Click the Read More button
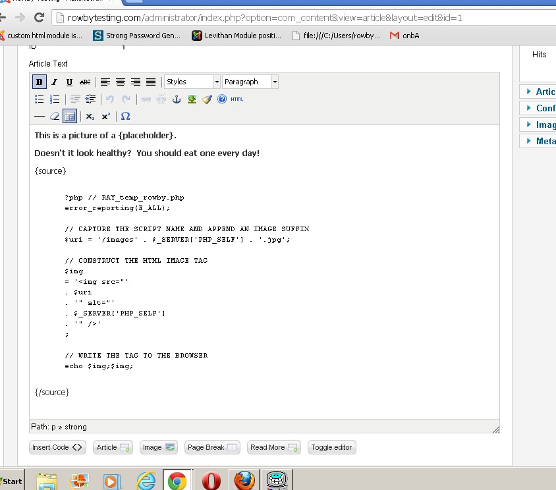Screen dimensions: 556x490 click(274, 447)
